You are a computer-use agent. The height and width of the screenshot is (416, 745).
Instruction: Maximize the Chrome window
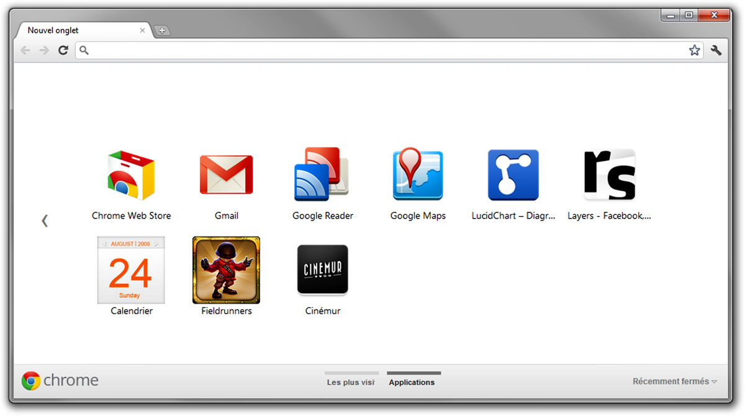point(689,15)
